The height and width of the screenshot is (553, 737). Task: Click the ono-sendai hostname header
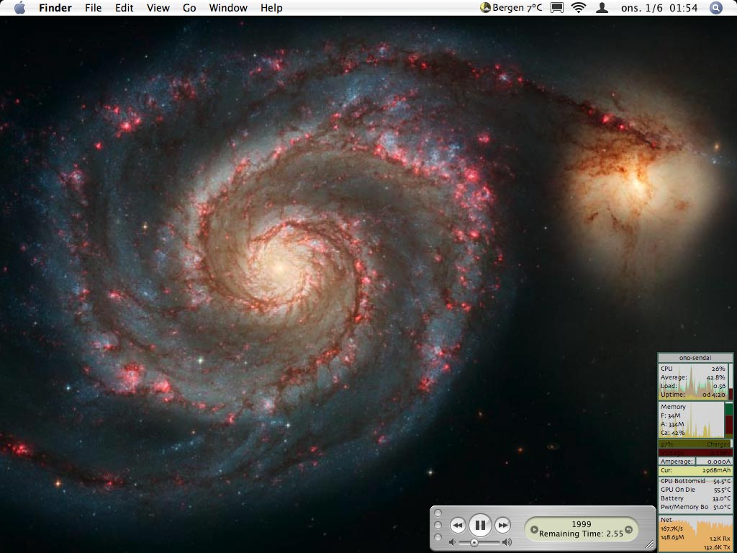pos(695,358)
